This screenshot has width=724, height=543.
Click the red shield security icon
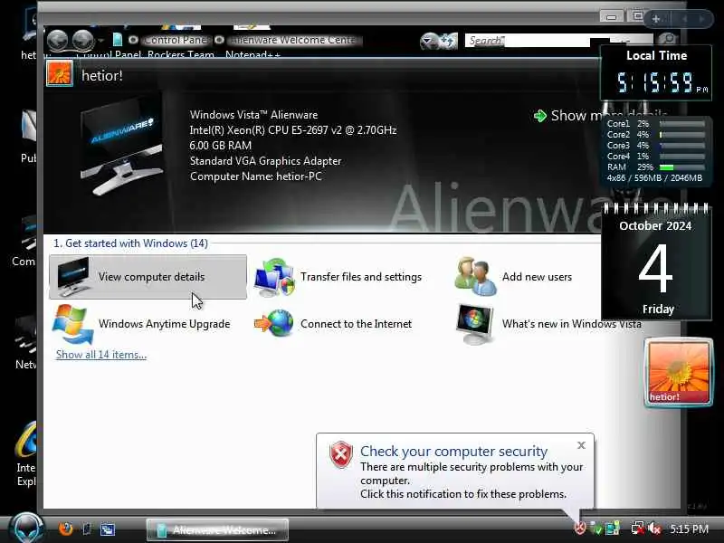click(341, 455)
